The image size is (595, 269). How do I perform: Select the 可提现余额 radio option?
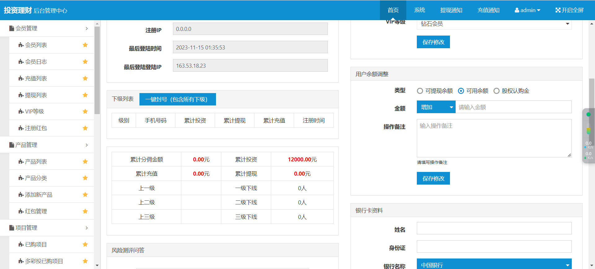pos(420,91)
